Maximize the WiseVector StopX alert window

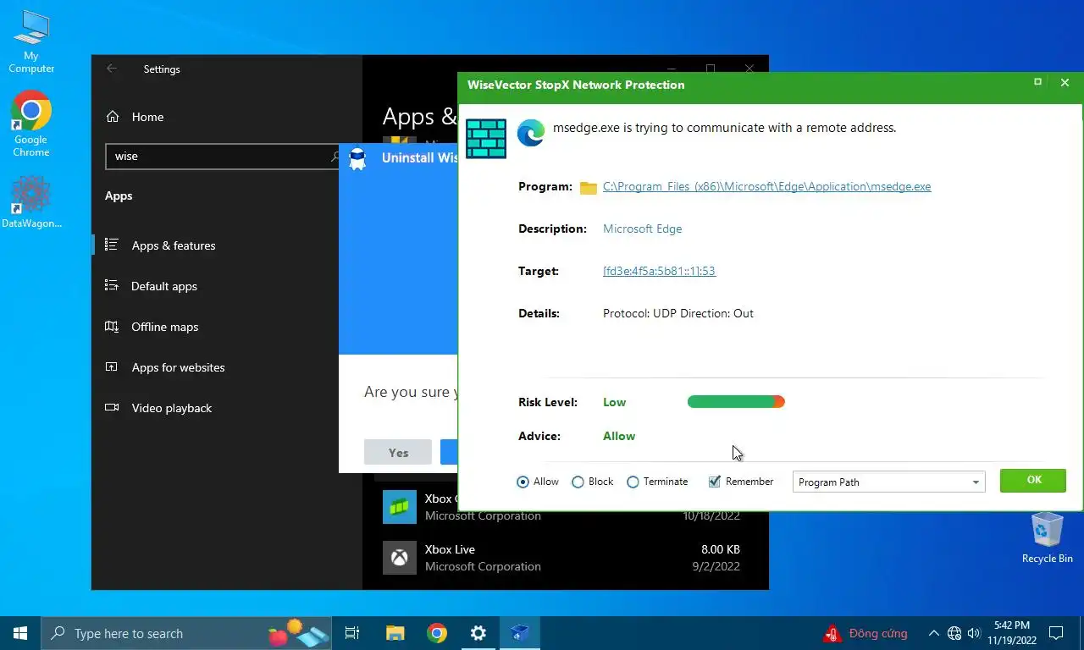(1037, 82)
